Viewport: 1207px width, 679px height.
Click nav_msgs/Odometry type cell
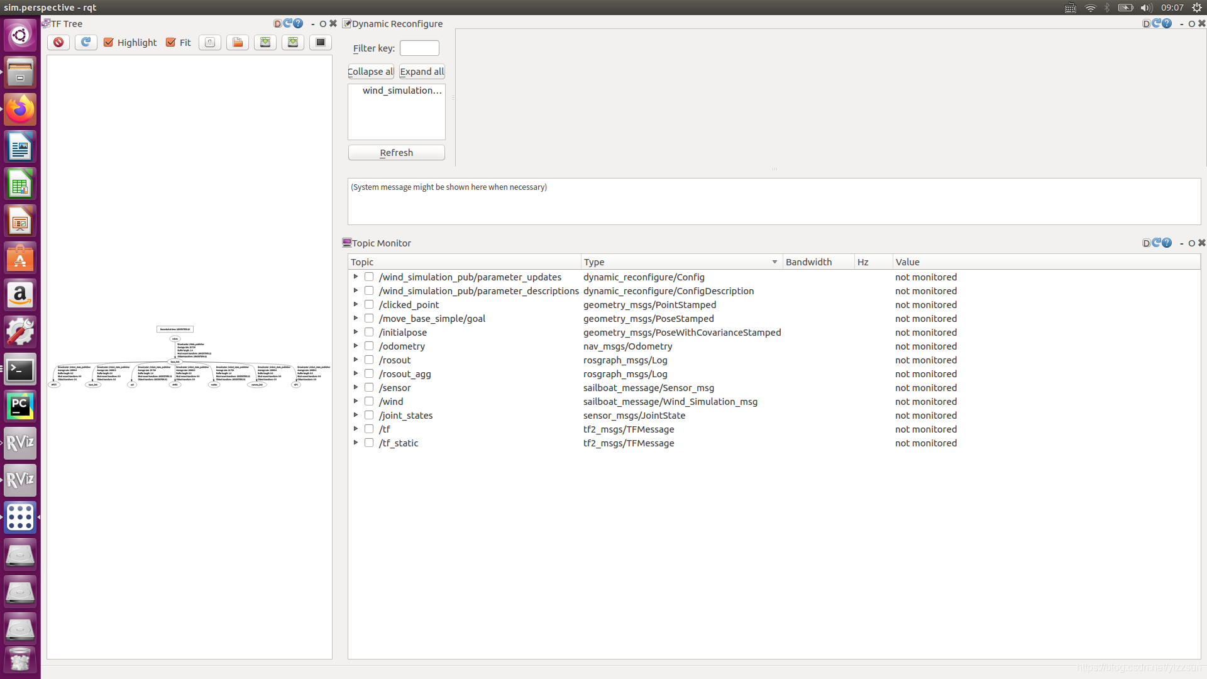627,346
